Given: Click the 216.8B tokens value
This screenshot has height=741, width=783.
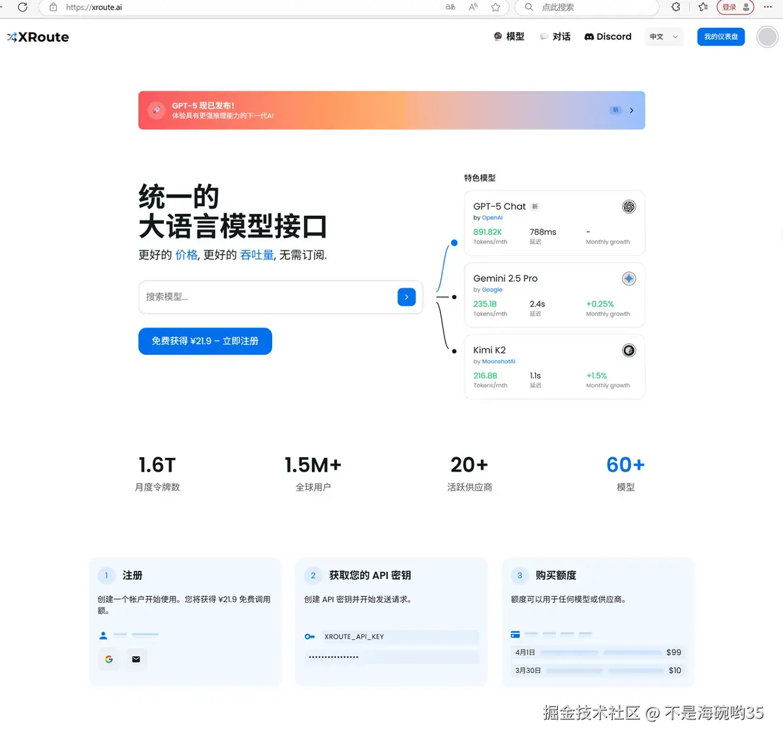Looking at the screenshot, I should 485,376.
